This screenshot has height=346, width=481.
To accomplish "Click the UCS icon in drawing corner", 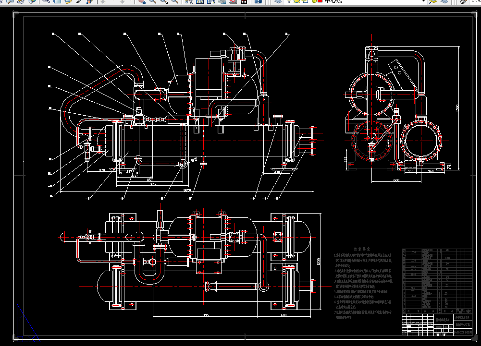I will point(27,323).
